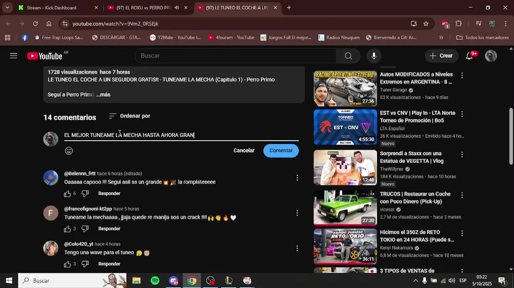Reply to @Colo420_yt comment
The width and height of the screenshot is (514, 288).
[109, 264]
